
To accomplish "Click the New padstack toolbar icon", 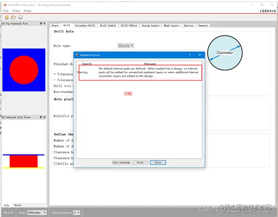I will point(7,17).
